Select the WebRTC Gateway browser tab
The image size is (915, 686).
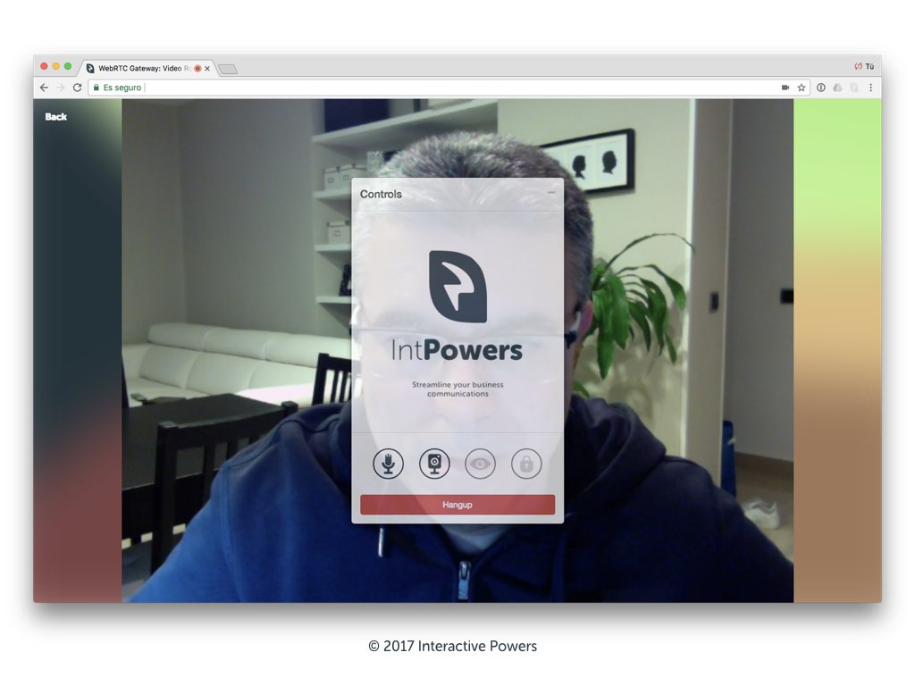click(139, 68)
